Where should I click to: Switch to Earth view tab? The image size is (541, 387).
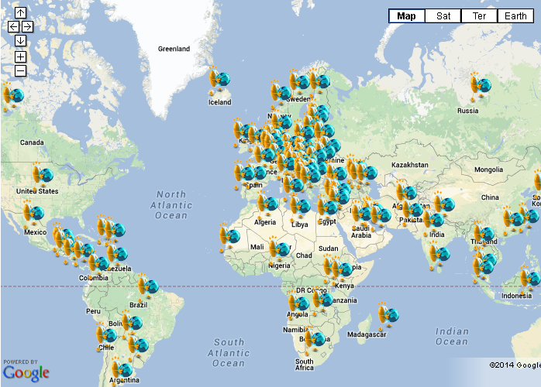pyautogui.click(x=515, y=15)
